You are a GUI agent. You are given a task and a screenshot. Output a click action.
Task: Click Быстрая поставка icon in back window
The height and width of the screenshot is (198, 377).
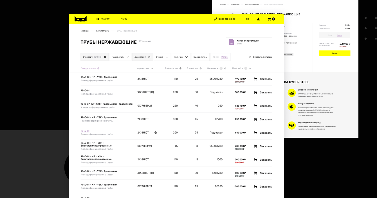click(292, 107)
